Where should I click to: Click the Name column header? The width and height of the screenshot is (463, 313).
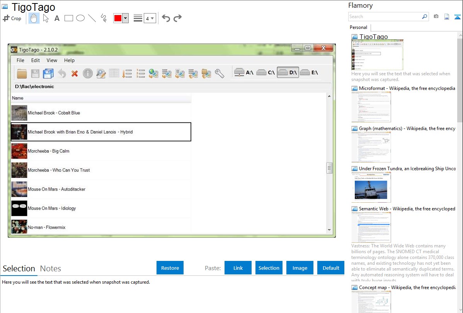coord(101,98)
